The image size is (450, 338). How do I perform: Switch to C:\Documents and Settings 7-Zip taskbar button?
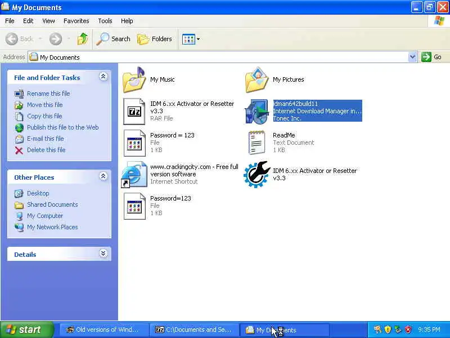[x=194, y=330]
